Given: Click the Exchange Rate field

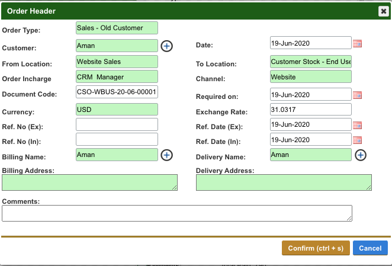Looking at the screenshot, I should pos(310,110).
